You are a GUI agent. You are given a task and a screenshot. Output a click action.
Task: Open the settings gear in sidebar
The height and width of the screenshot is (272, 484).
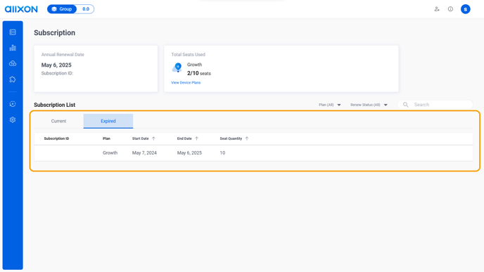[13, 119]
